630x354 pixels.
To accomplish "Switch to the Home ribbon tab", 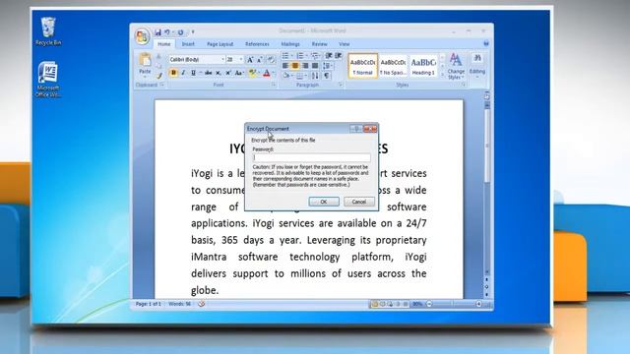I will click(164, 44).
